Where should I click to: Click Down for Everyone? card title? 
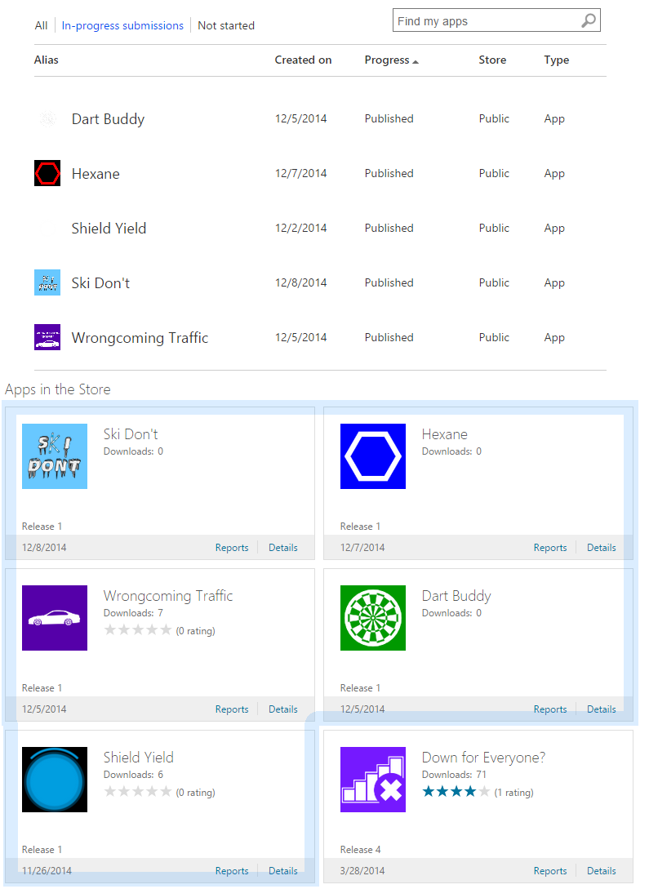483,758
